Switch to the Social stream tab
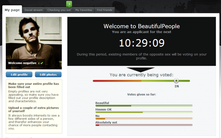Image resolution: width=221 pixels, height=138 pixels. [x=33, y=10]
